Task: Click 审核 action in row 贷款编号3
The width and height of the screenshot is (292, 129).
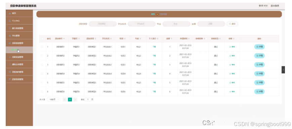Action: (232, 65)
